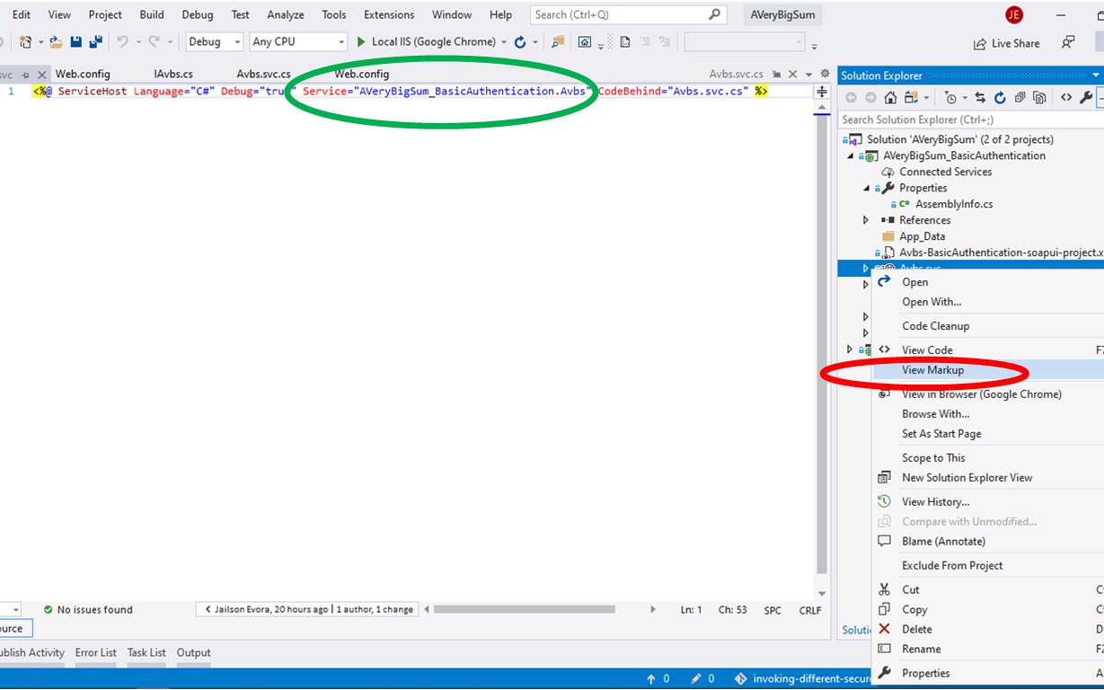The image size is (1104, 690).
Task: Click the Live Share button
Action: pos(1006,43)
